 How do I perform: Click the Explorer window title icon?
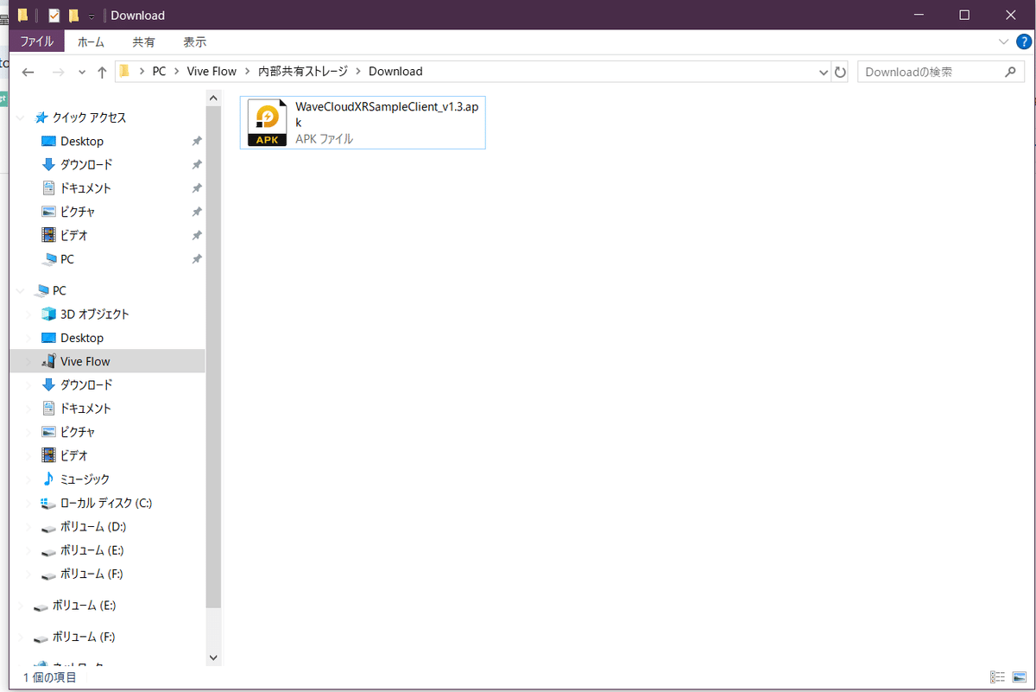[22, 15]
